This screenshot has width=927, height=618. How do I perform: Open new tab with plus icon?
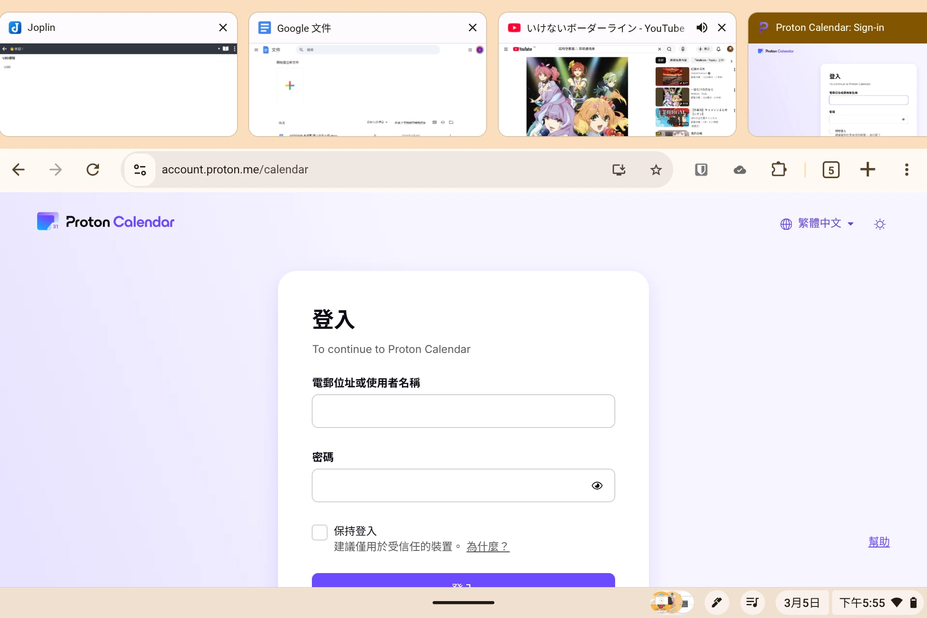pyautogui.click(x=868, y=169)
